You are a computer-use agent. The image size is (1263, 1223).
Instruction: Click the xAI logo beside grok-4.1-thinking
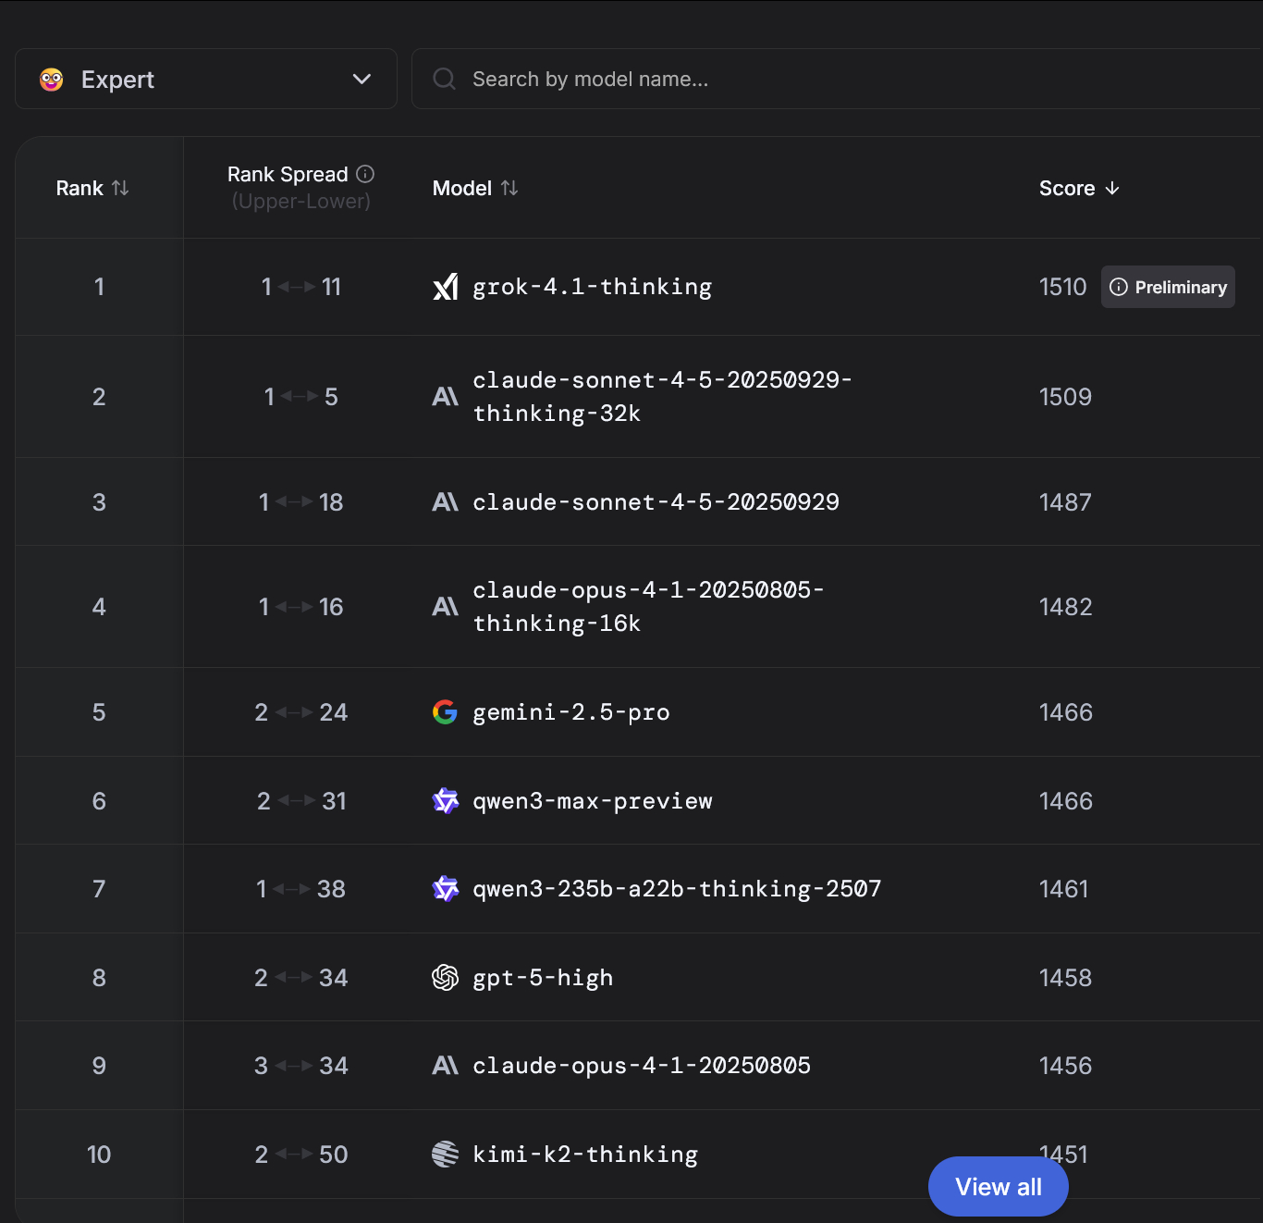tap(445, 287)
